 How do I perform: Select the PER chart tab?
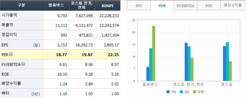[162, 6]
